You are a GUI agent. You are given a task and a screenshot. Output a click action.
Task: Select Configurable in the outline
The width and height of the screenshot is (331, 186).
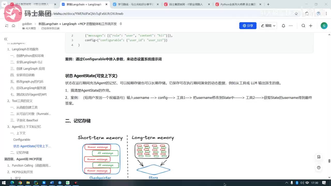tap(22, 139)
